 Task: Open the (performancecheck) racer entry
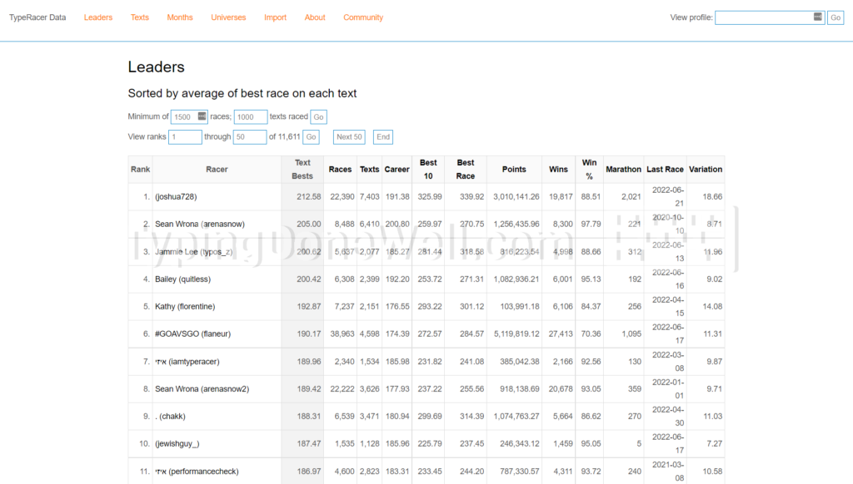197,471
